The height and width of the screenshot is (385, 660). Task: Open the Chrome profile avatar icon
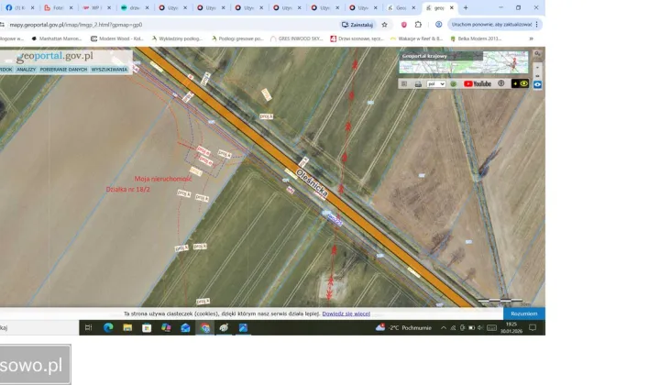438,25
